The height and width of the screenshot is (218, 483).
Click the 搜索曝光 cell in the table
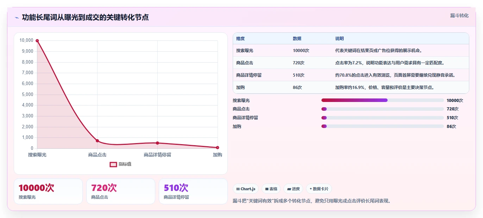click(245, 51)
